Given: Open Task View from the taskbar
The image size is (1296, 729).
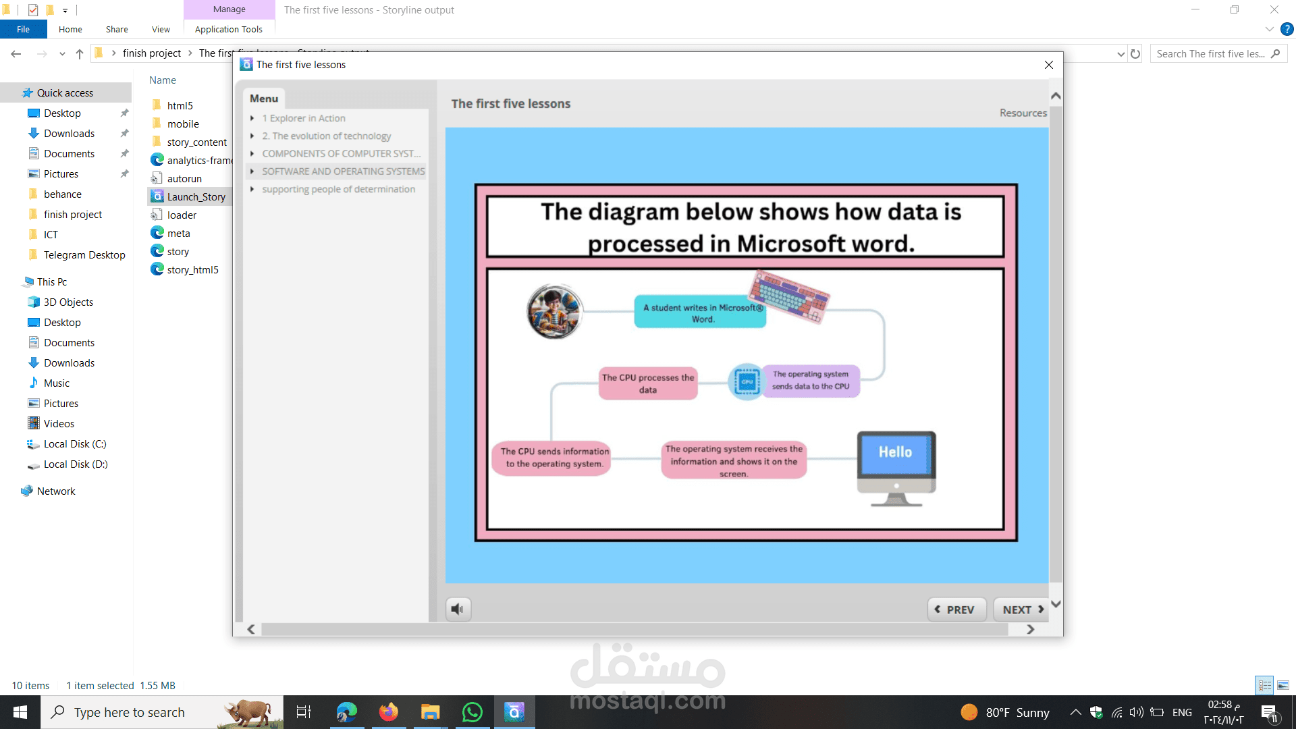Looking at the screenshot, I should coord(304,712).
